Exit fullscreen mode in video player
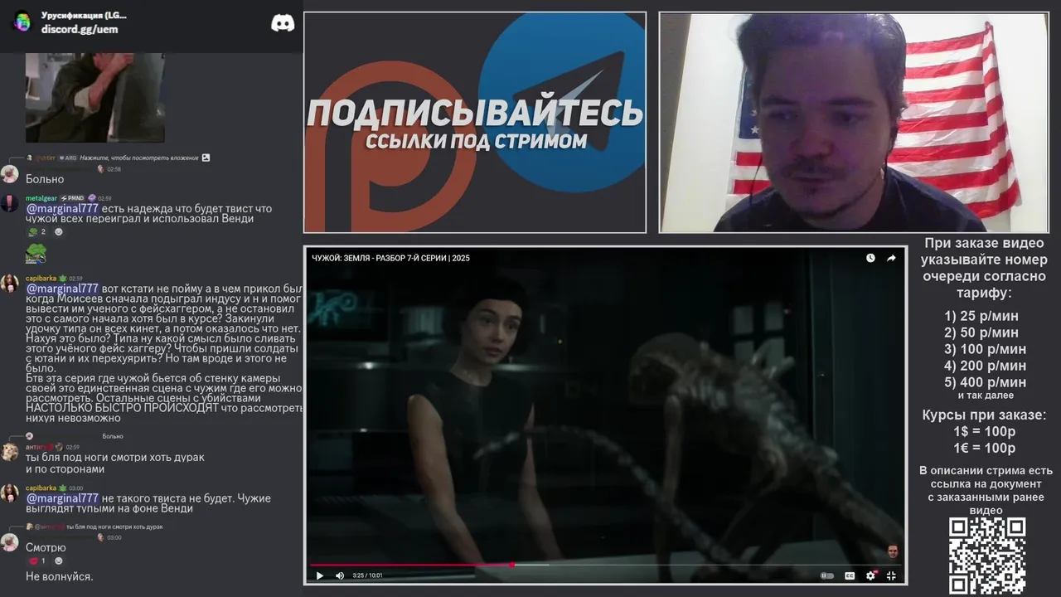This screenshot has width=1061, height=597. [x=891, y=575]
